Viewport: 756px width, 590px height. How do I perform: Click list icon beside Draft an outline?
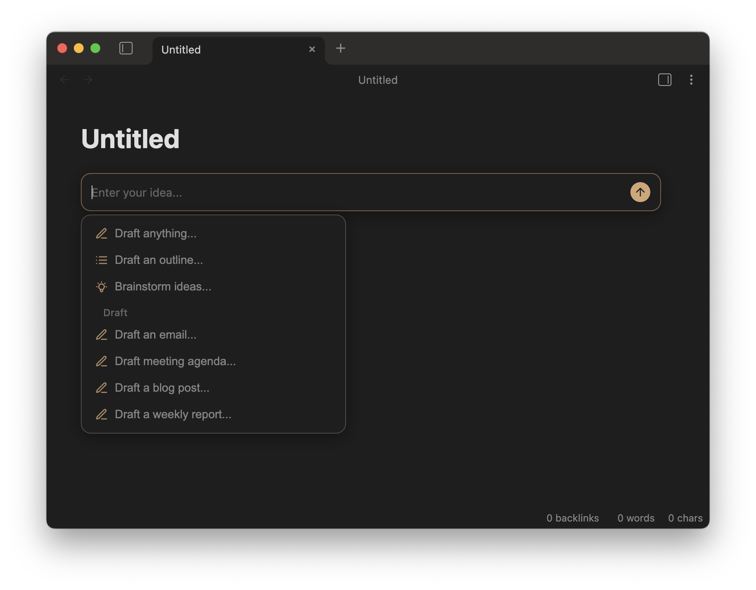[102, 260]
